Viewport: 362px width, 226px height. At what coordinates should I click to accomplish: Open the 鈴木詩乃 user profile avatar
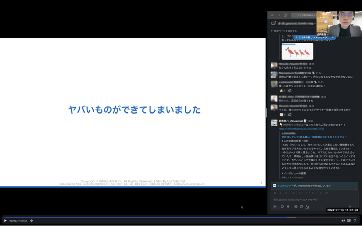tap(274, 123)
